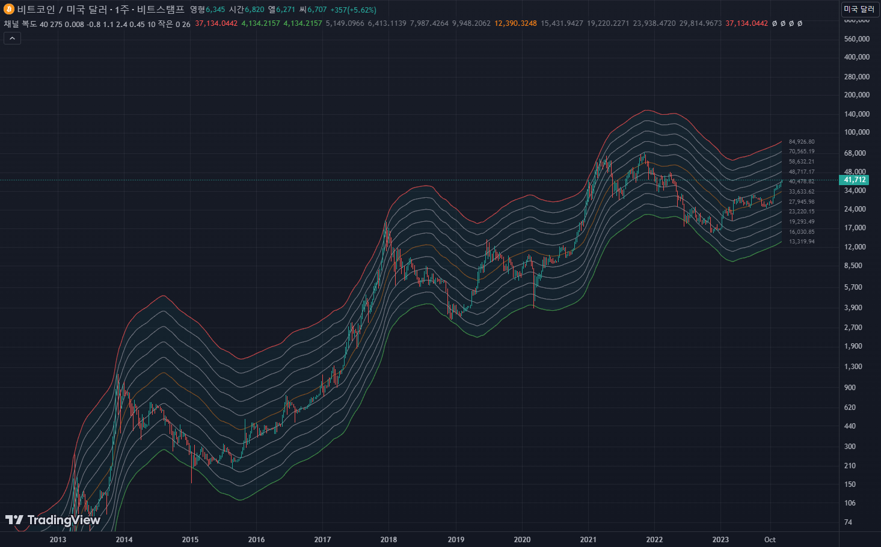This screenshot has height=547, width=881.
Task: Click the 2021 label on time axis
Action: [x=588, y=540]
